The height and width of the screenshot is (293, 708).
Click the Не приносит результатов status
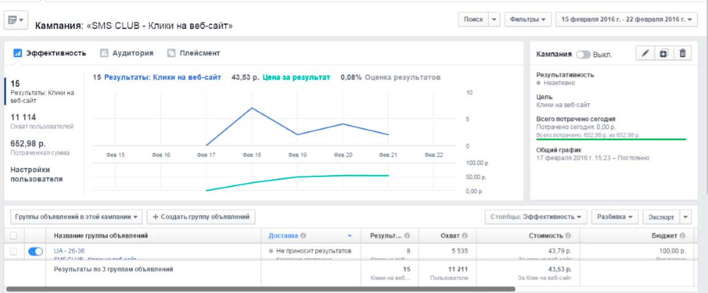pyautogui.click(x=313, y=251)
